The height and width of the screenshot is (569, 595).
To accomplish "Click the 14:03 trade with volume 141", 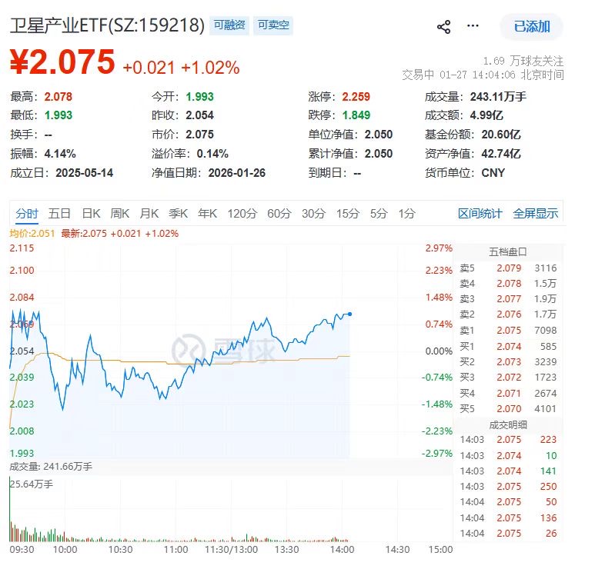I will point(508,471).
